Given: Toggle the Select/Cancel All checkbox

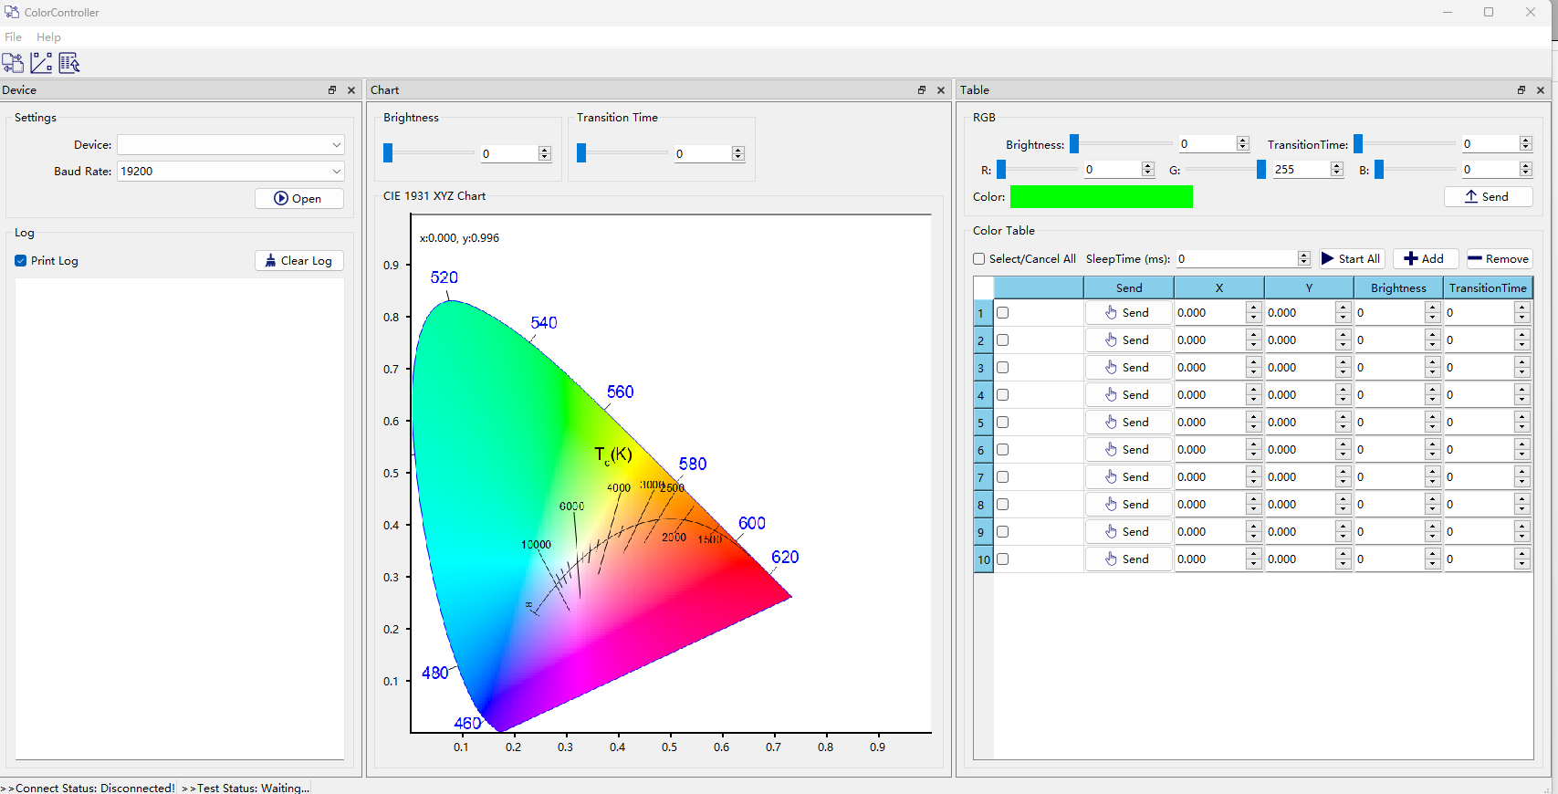Looking at the screenshot, I should point(979,259).
